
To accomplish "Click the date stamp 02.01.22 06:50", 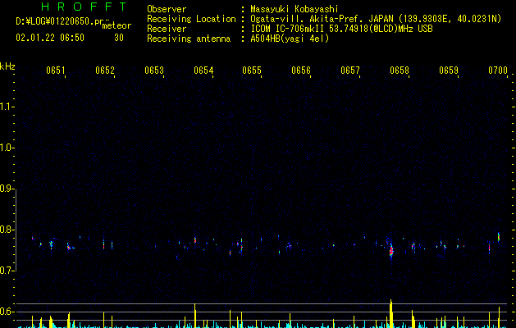I will pyautogui.click(x=50, y=38).
